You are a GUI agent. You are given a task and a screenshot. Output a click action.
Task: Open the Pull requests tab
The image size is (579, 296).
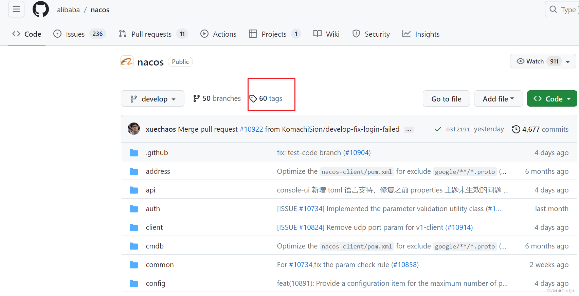tap(153, 34)
